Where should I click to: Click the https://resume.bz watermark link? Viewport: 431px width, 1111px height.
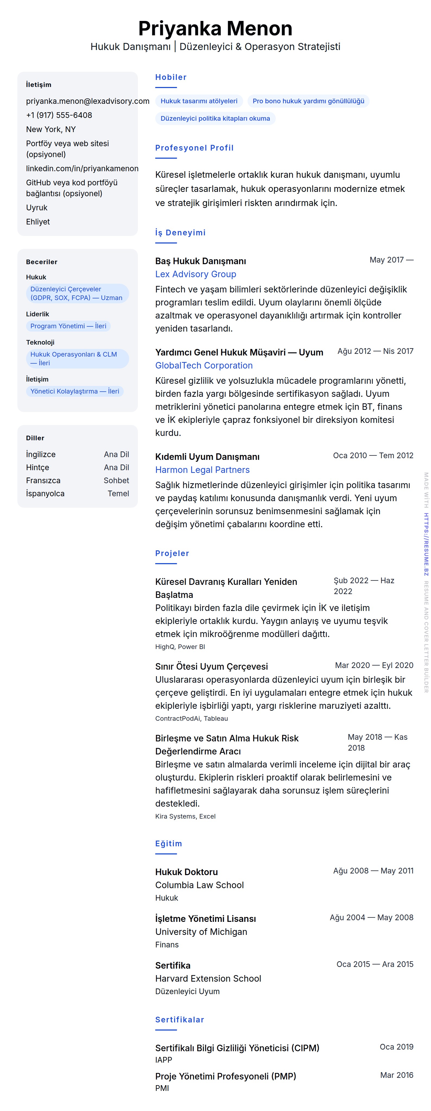click(x=426, y=544)
